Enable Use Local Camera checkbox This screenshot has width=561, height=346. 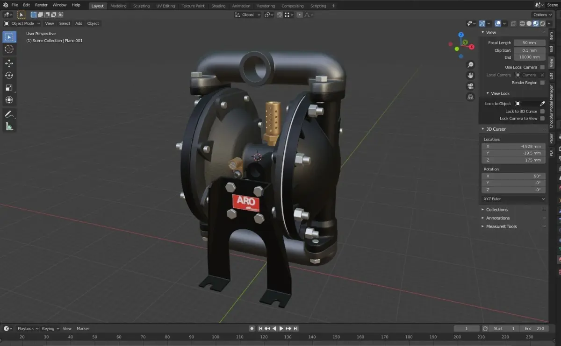542,67
